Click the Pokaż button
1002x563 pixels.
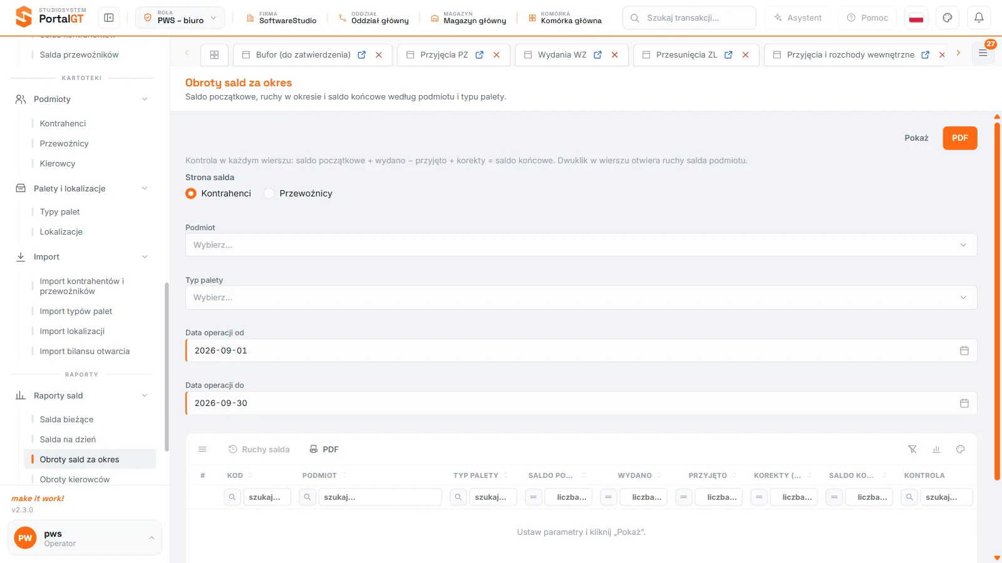pos(916,138)
